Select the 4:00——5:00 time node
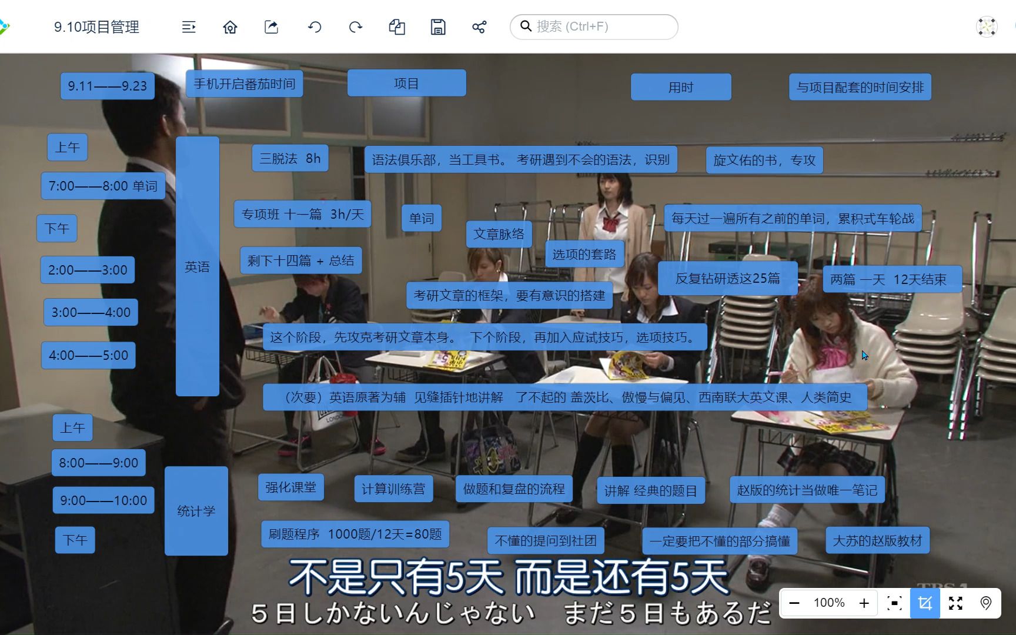1016x635 pixels. pos(88,355)
